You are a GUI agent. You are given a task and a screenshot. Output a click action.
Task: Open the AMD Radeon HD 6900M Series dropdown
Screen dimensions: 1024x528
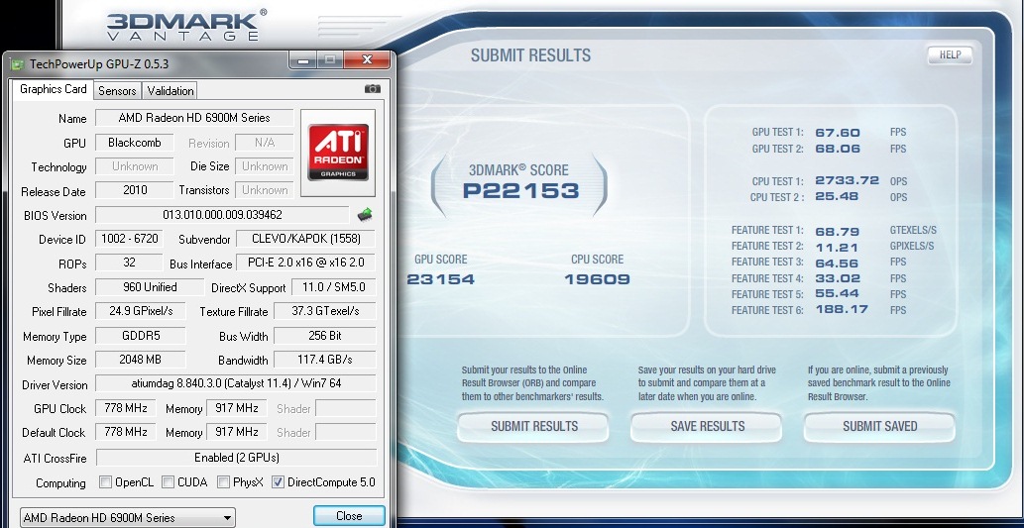[x=127, y=517]
